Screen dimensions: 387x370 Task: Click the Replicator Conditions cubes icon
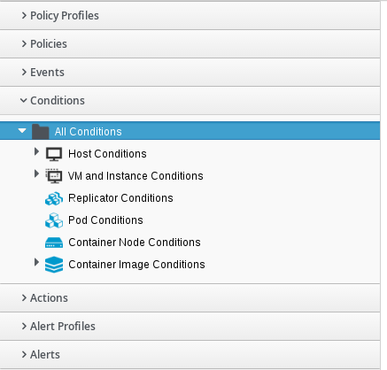[54, 198]
